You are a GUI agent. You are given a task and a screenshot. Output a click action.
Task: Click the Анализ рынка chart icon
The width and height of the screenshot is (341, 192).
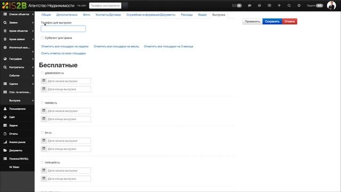pyautogui.click(x=5, y=142)
